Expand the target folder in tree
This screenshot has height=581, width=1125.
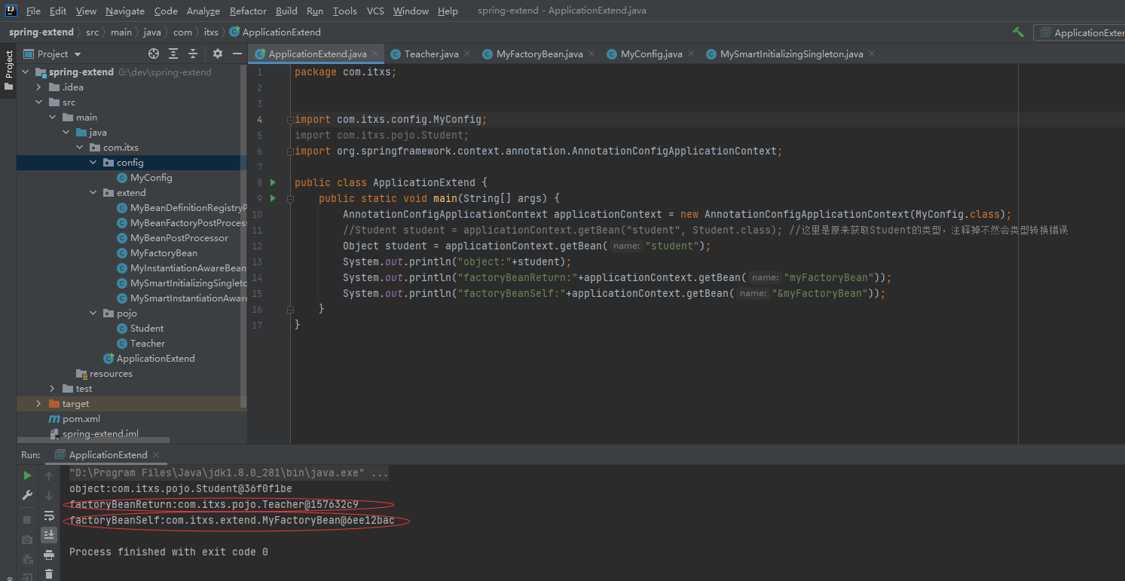click(x=39, y=404)
